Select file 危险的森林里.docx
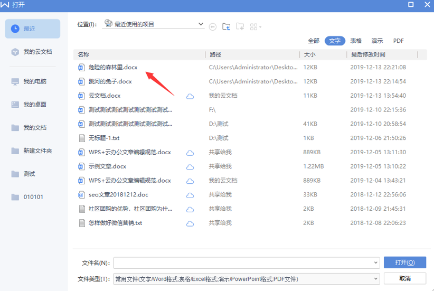This screenshot has height=291, width=434. 112,67
